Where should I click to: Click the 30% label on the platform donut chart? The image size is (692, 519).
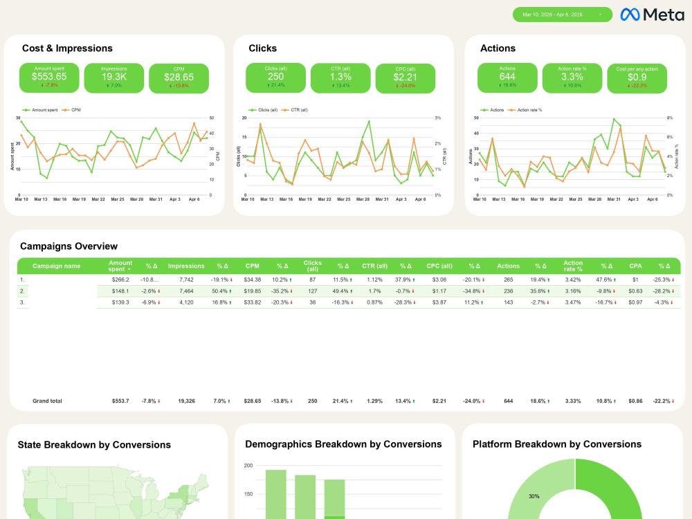(x=534, y=496)
